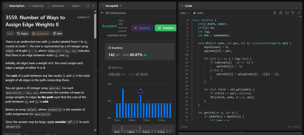Viewport: 304px width, 135px height.
Task: Switch to the partly hidden Submissions tab
Action: click(x=75, y=6)
